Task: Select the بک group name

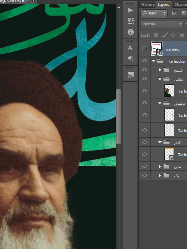Action: pos(176,176)
